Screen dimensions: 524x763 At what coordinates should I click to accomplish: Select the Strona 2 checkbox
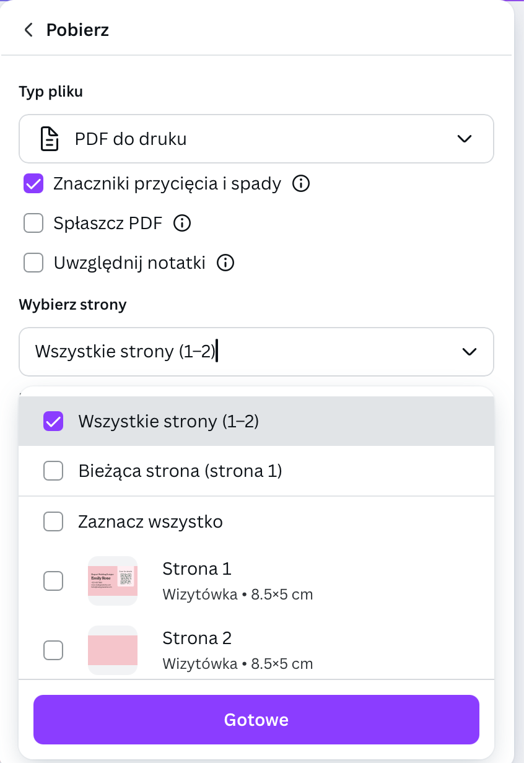pyautogui.click(x=53, y=650)
